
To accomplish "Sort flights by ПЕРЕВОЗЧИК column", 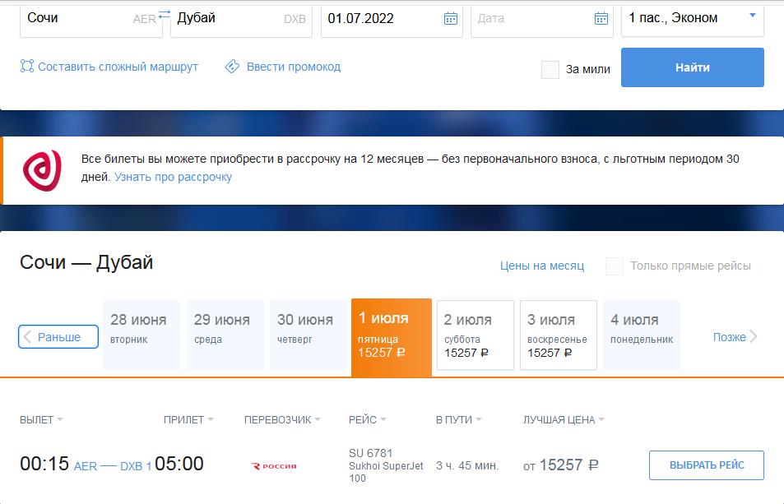I will (x=281, y=419).
